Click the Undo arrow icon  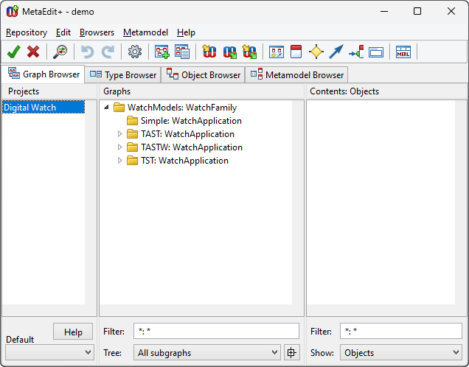pos(87,52)
